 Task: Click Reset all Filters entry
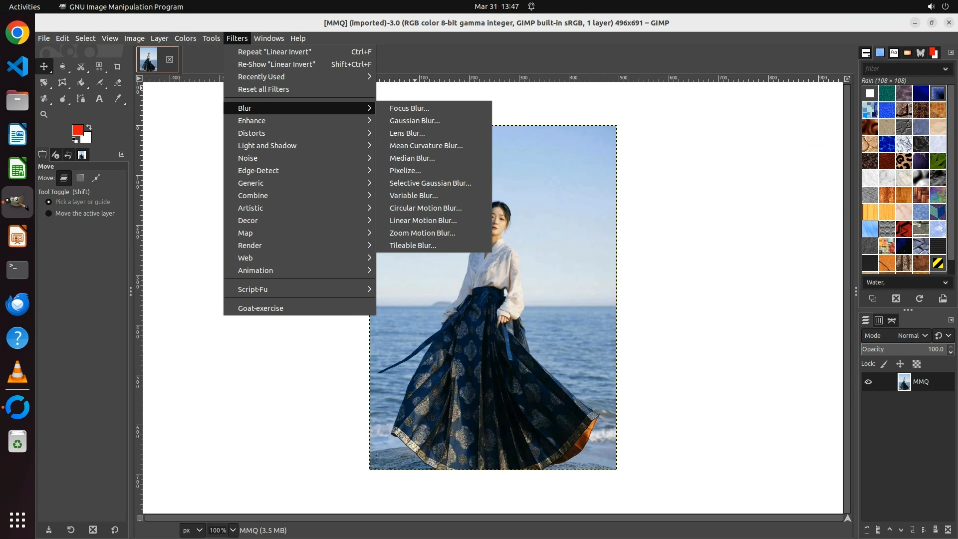pyautogui.click(x=263, y=89)
